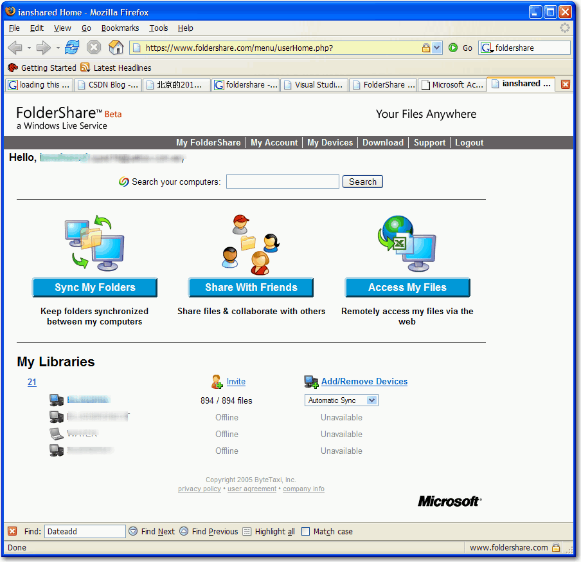Click the online device icon in the 894 files row
Screen dimensions: 581x562
pos(57,400)
